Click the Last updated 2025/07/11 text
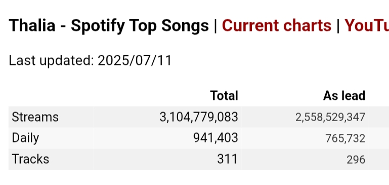389x185 pixels. click(x=90, y=60)
